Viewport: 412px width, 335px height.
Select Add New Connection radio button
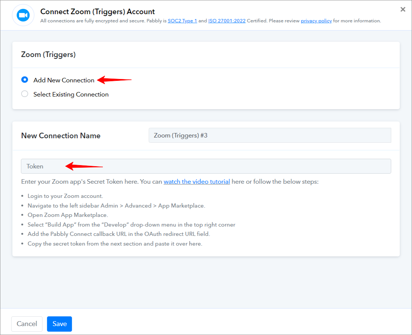coord(25,80)
